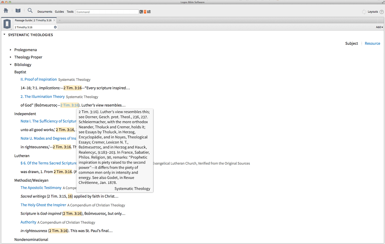The height and width of the screenshot is (244, 385).
Task: Open Search with the magnifying glass
Action: point(30,11)
